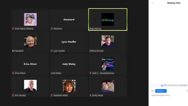
Task: Click the large 'Erica Olson' name in its tile
Action: click(x=30, y=64)
